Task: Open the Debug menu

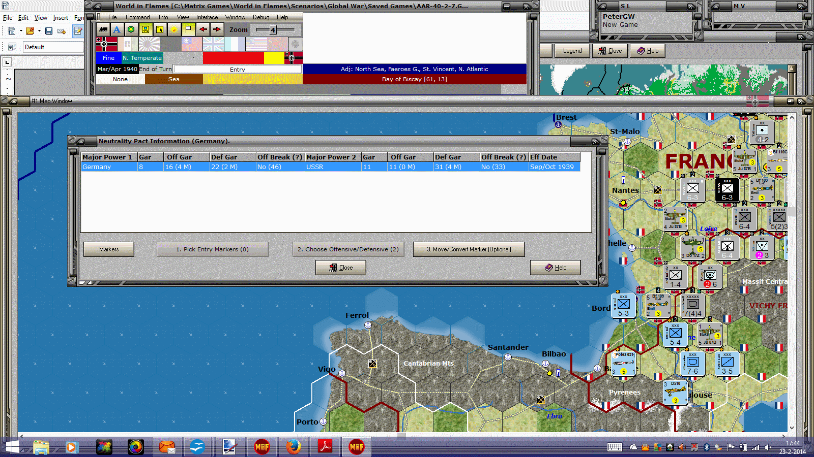Action: click(x=261, y=17)
